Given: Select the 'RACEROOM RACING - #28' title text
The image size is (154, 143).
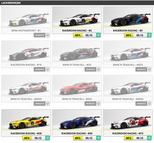Looking at the screenshot, I should (26, 133).
